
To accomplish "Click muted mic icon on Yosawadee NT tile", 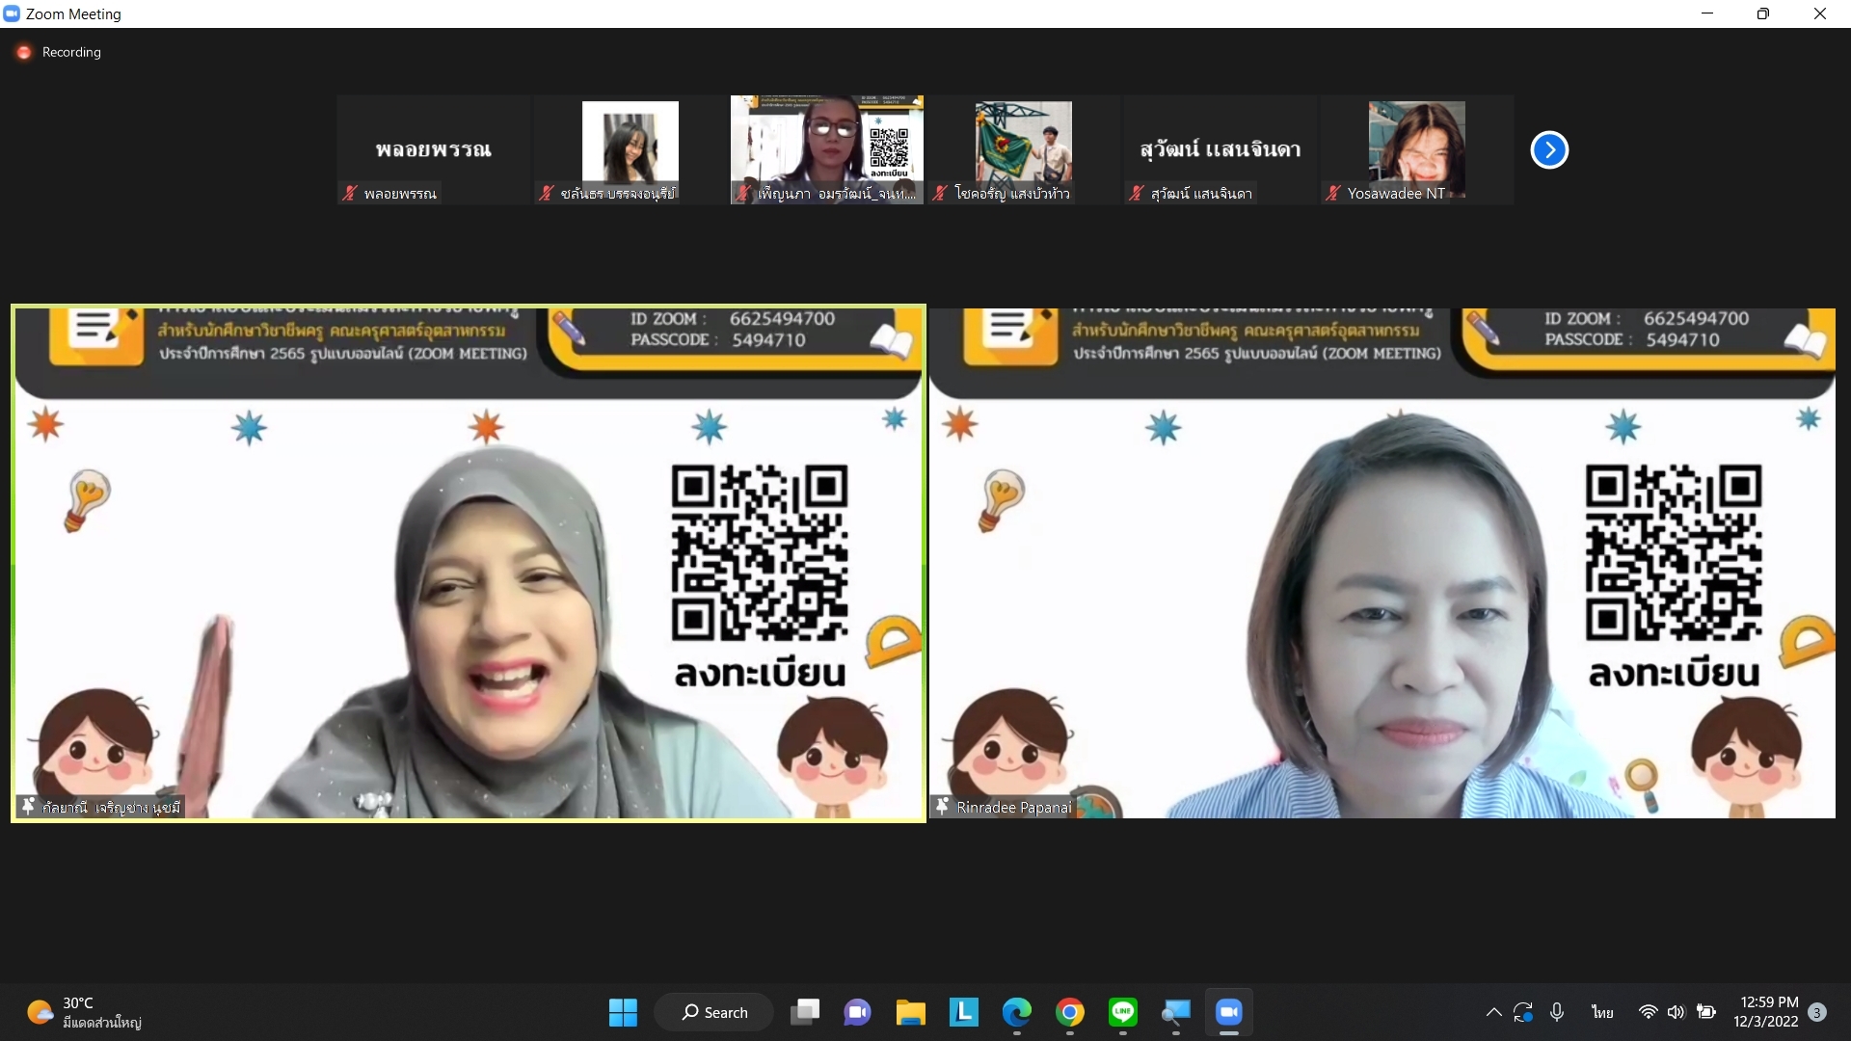I will click(1333, 193).
